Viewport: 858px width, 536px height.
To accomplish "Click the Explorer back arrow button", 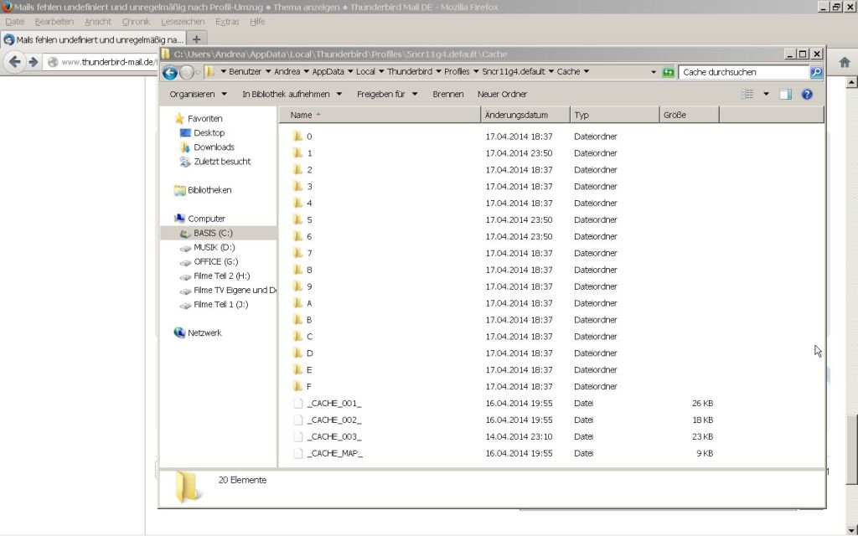I will tap(170, 73).
